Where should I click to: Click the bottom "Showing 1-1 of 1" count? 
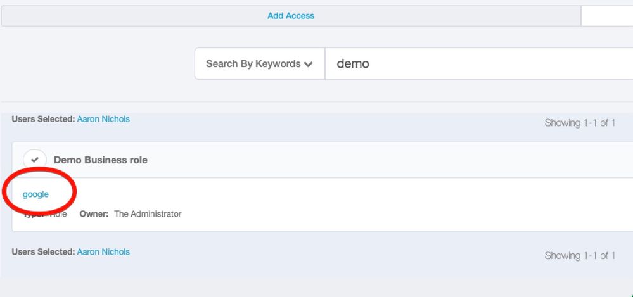pyautogui.click(x=580, y=256)
